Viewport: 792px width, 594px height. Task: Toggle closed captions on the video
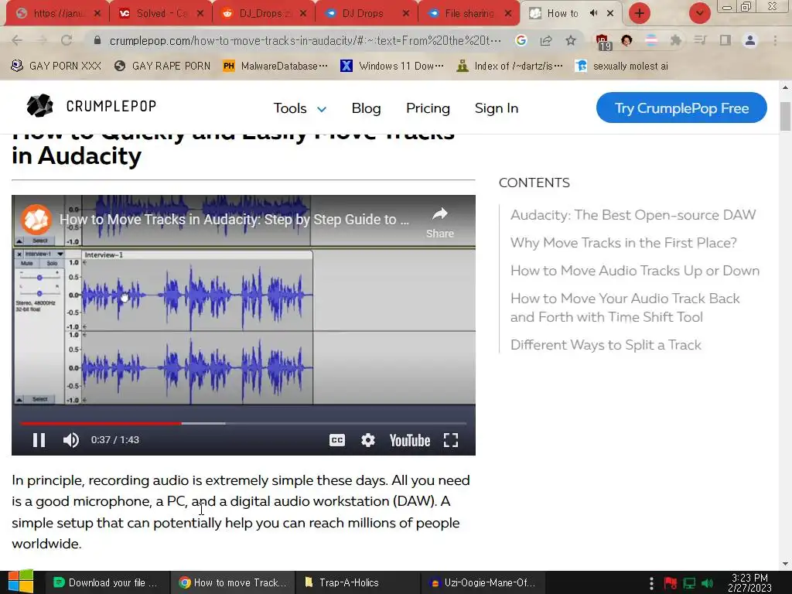337,440
